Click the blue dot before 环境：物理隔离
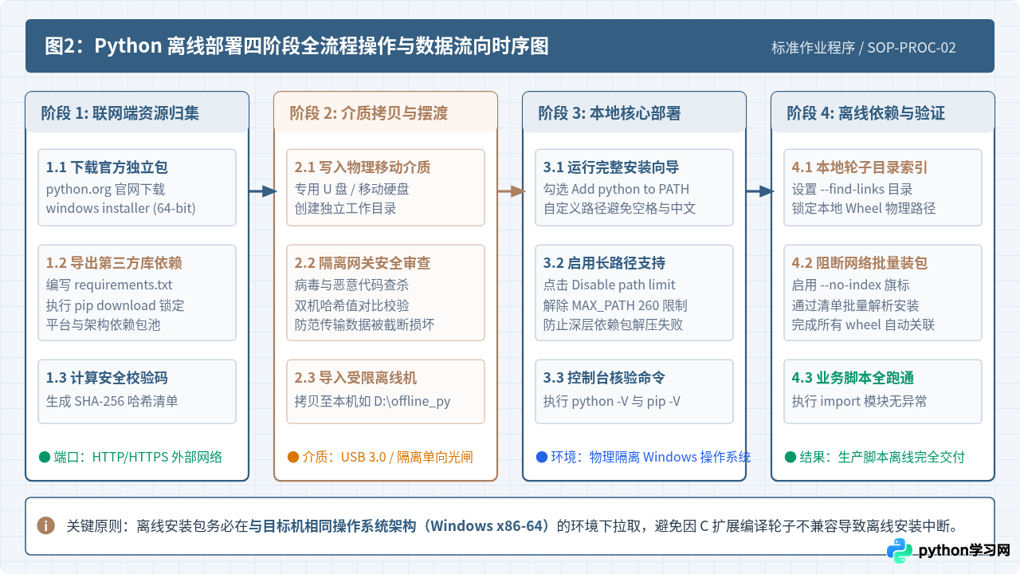Image resolution: width=1020 pixels, height=574 pixels. (x=542, y=457)
